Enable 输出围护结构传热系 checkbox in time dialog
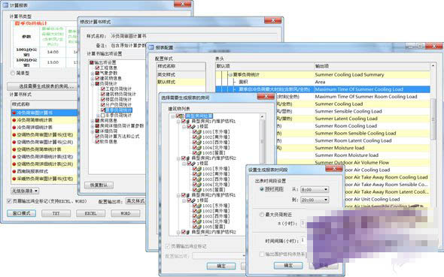 [x=262, y=254]
